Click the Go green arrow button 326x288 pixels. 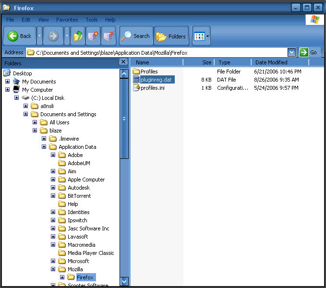[x=304, y=52]
